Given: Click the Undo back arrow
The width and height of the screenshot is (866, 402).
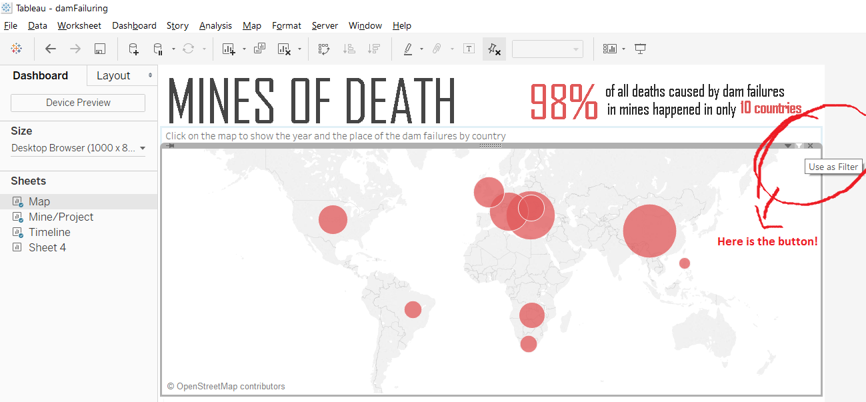Looking at the screenshot, I should [51, 49].
